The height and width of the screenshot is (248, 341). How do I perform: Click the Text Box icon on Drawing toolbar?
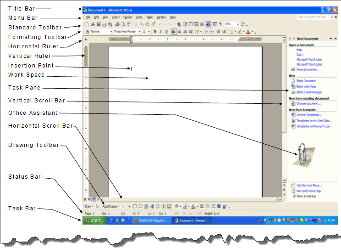(146, 206)
